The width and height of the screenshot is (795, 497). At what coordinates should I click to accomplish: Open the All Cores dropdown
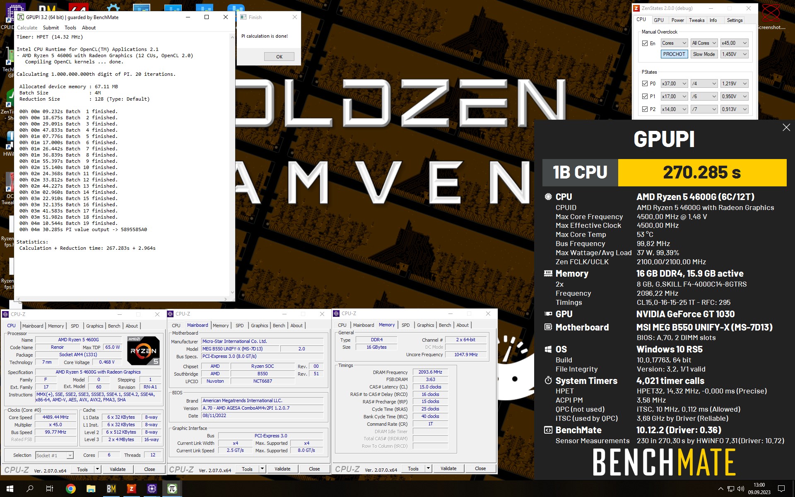click(704, 43)
